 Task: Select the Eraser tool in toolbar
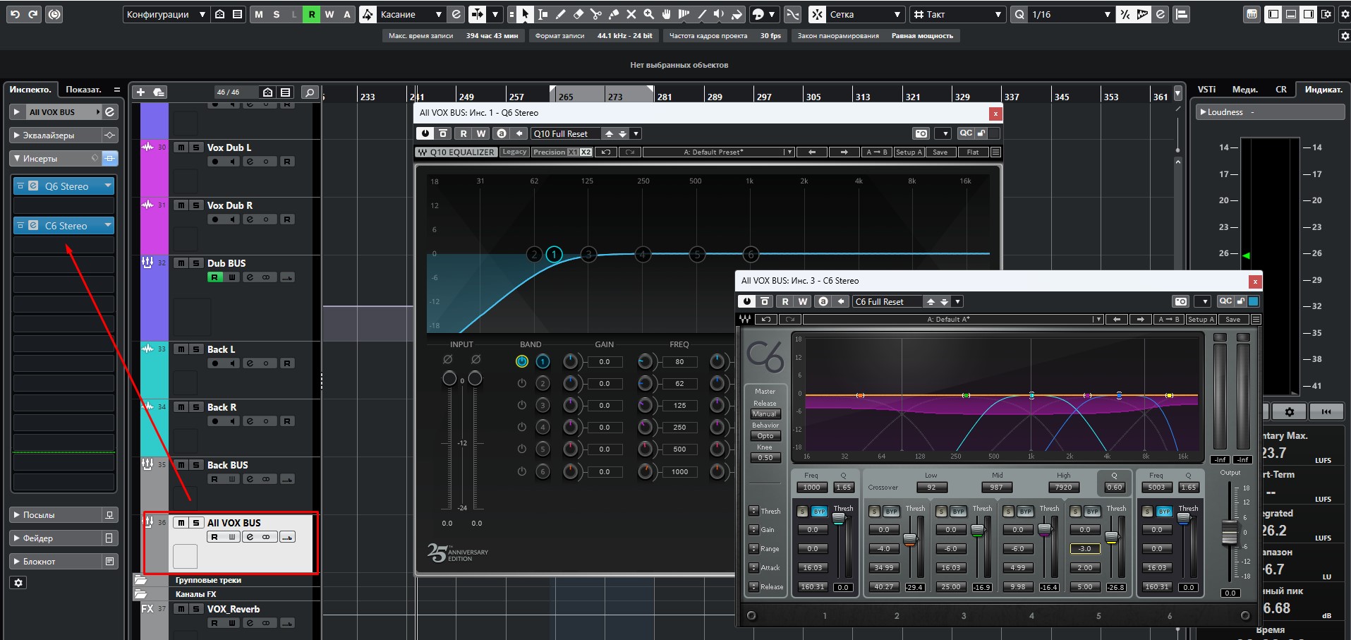click(x=578, y=14)
